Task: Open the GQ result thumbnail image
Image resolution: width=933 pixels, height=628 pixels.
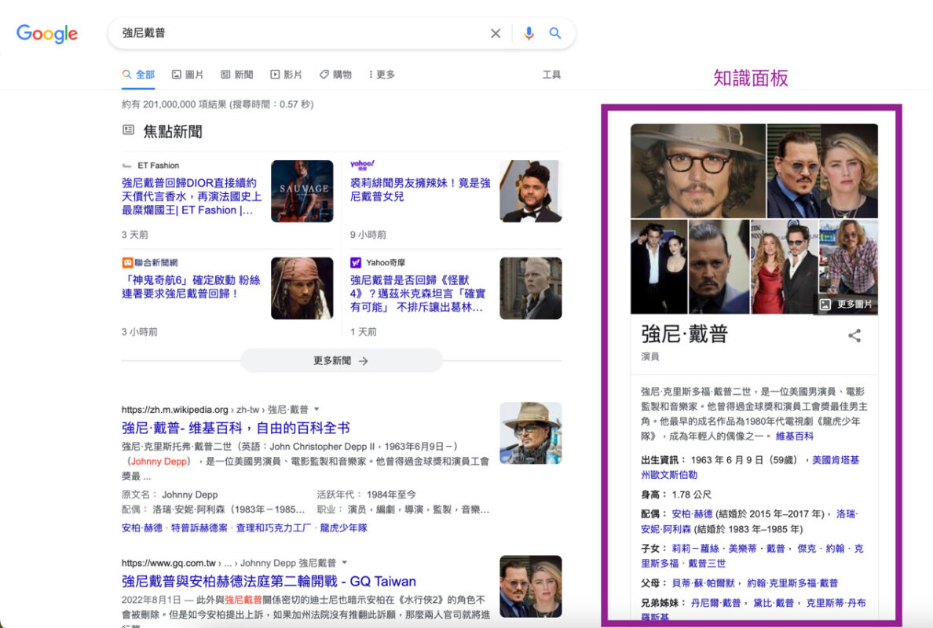Action: click(x=531, y=586)
